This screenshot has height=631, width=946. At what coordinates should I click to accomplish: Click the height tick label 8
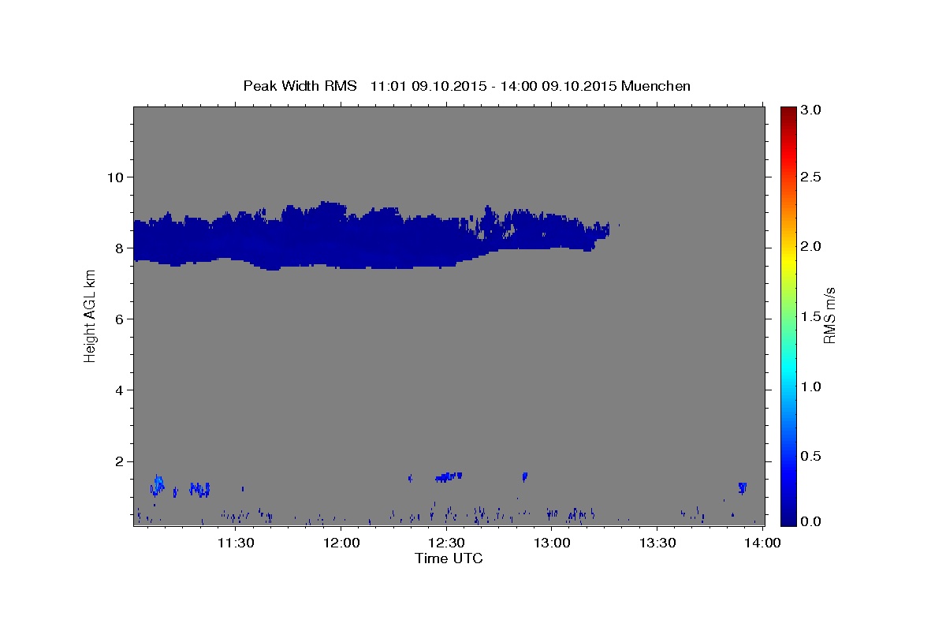(x=119, y=248)
